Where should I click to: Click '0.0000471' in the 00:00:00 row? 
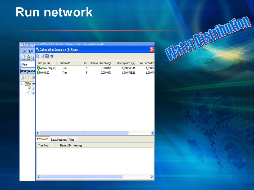(x=106, y=73)
